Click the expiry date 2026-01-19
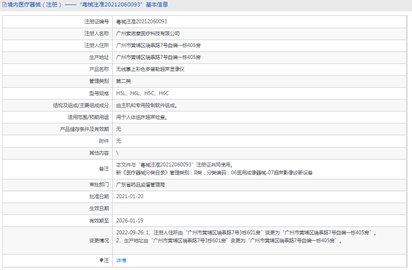Image resolution: width=412 pixels, height=270 pixels. [x=130, y=220]
